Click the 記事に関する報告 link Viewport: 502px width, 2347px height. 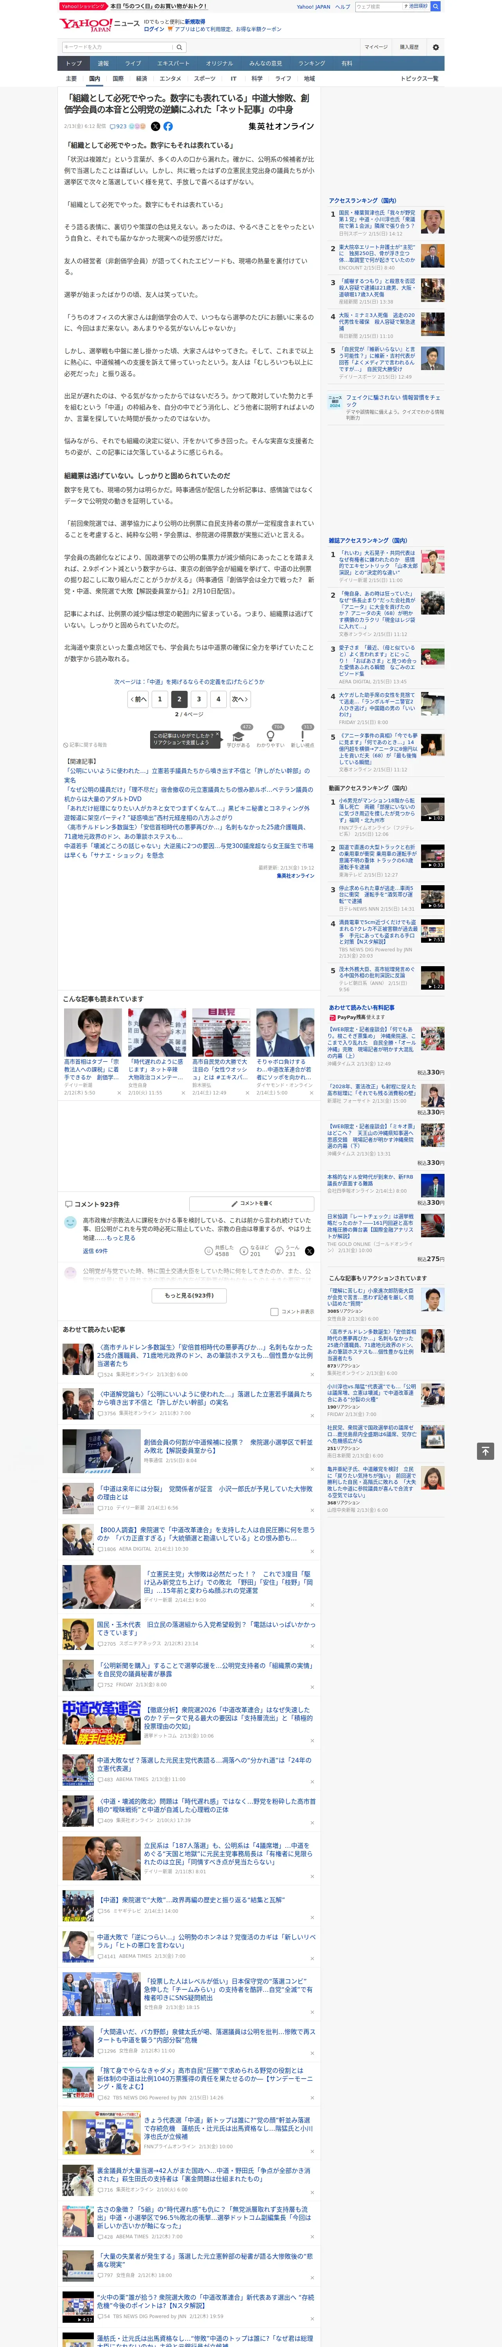pos(85,744)
